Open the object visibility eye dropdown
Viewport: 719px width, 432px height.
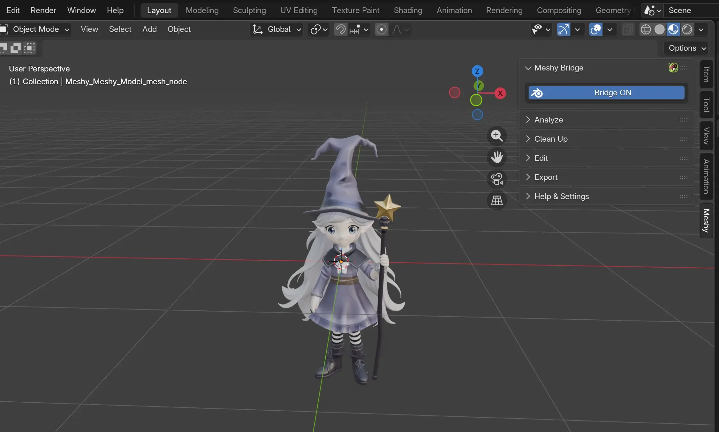[x=541, y=30]
